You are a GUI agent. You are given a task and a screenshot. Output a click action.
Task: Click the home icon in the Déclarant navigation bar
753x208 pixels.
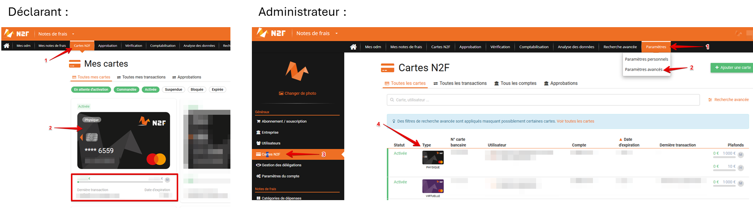click(7, 46)
